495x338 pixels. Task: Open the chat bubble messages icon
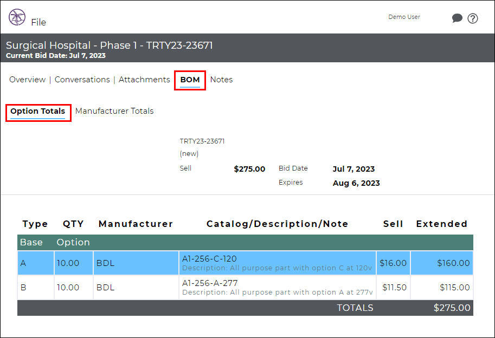[457, 18]
